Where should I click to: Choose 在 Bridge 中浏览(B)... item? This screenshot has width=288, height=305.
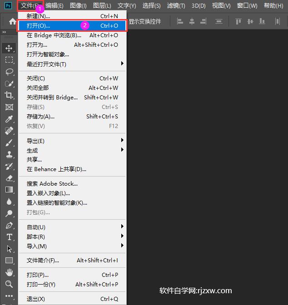point(72,35)
